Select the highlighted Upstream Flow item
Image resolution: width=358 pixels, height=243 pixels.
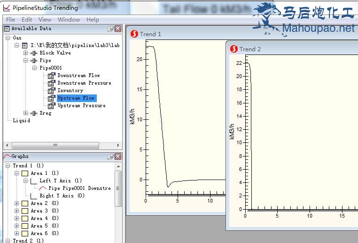click(77, 98)
